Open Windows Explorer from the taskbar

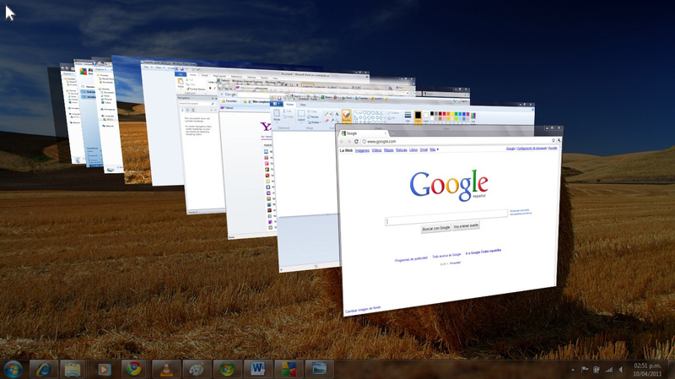pyautogui.click(x=73, y=369)
